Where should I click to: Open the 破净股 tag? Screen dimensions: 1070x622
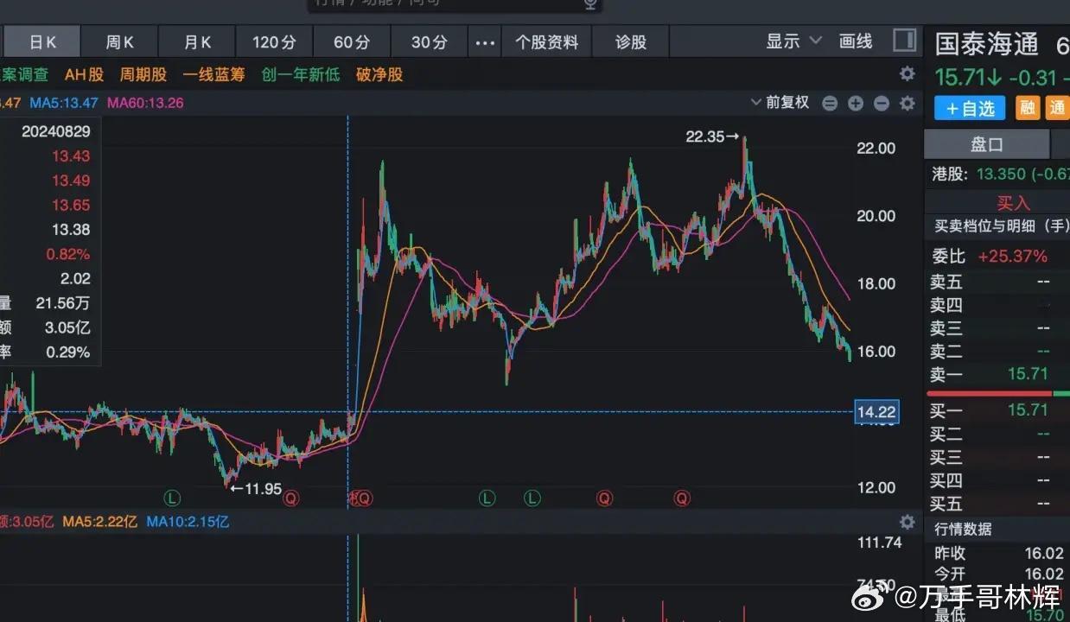point(379,75)
